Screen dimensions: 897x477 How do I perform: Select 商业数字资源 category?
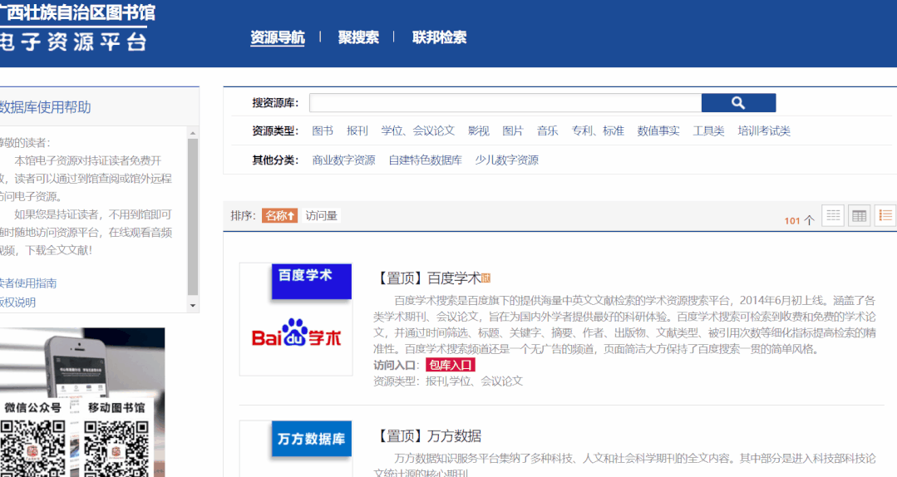[343, 160]
